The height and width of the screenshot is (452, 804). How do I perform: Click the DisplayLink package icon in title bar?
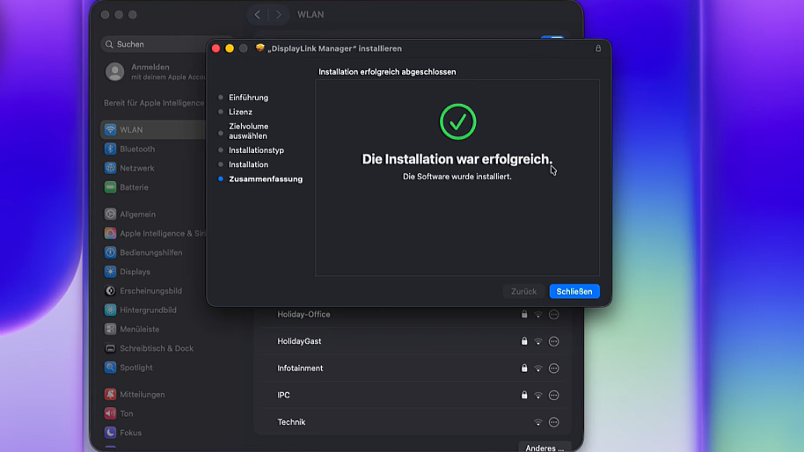[260, 48]
